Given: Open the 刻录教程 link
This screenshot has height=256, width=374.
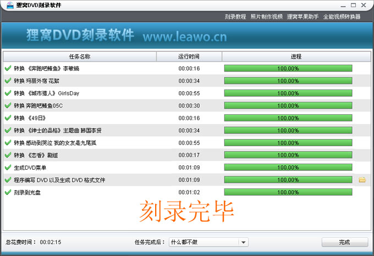Looking at the screenshot, I should (235, 16).
